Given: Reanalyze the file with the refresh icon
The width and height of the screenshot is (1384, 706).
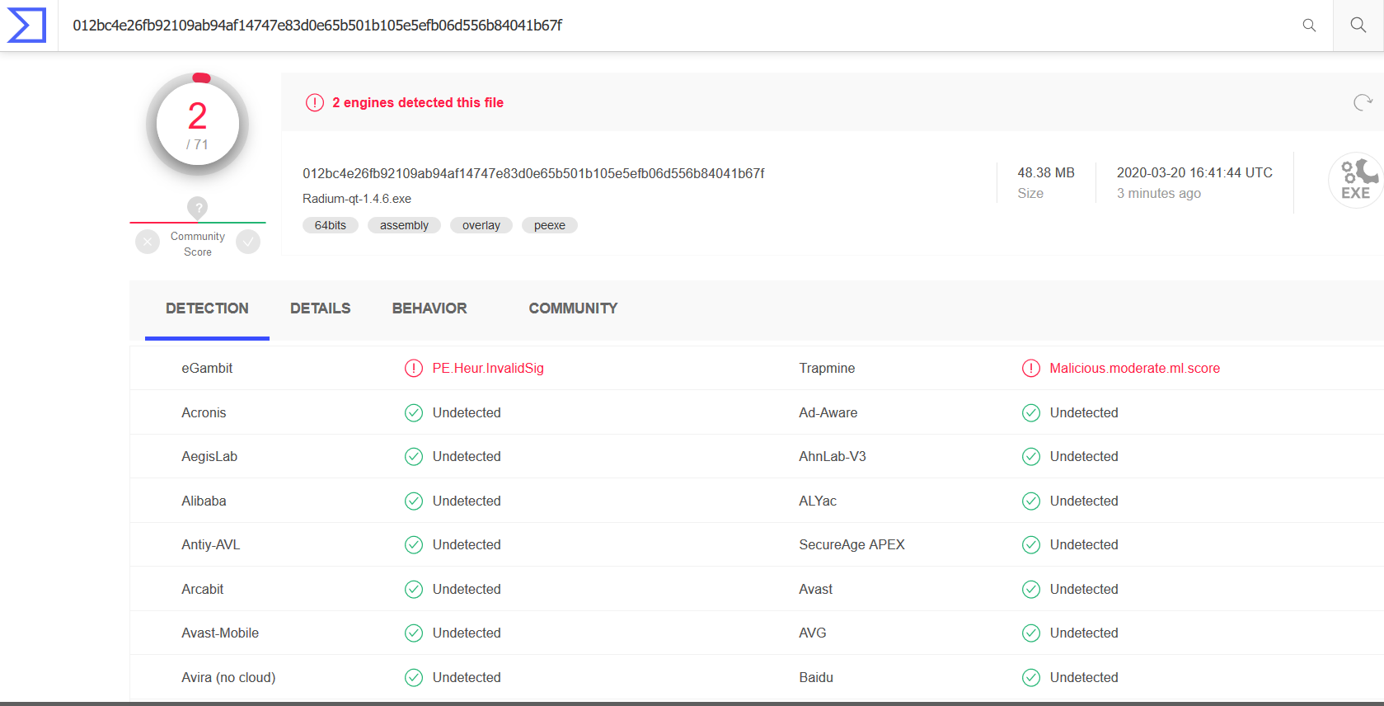Looking at the screenshot, I should pyautogui.click(x=1363, y=102).
